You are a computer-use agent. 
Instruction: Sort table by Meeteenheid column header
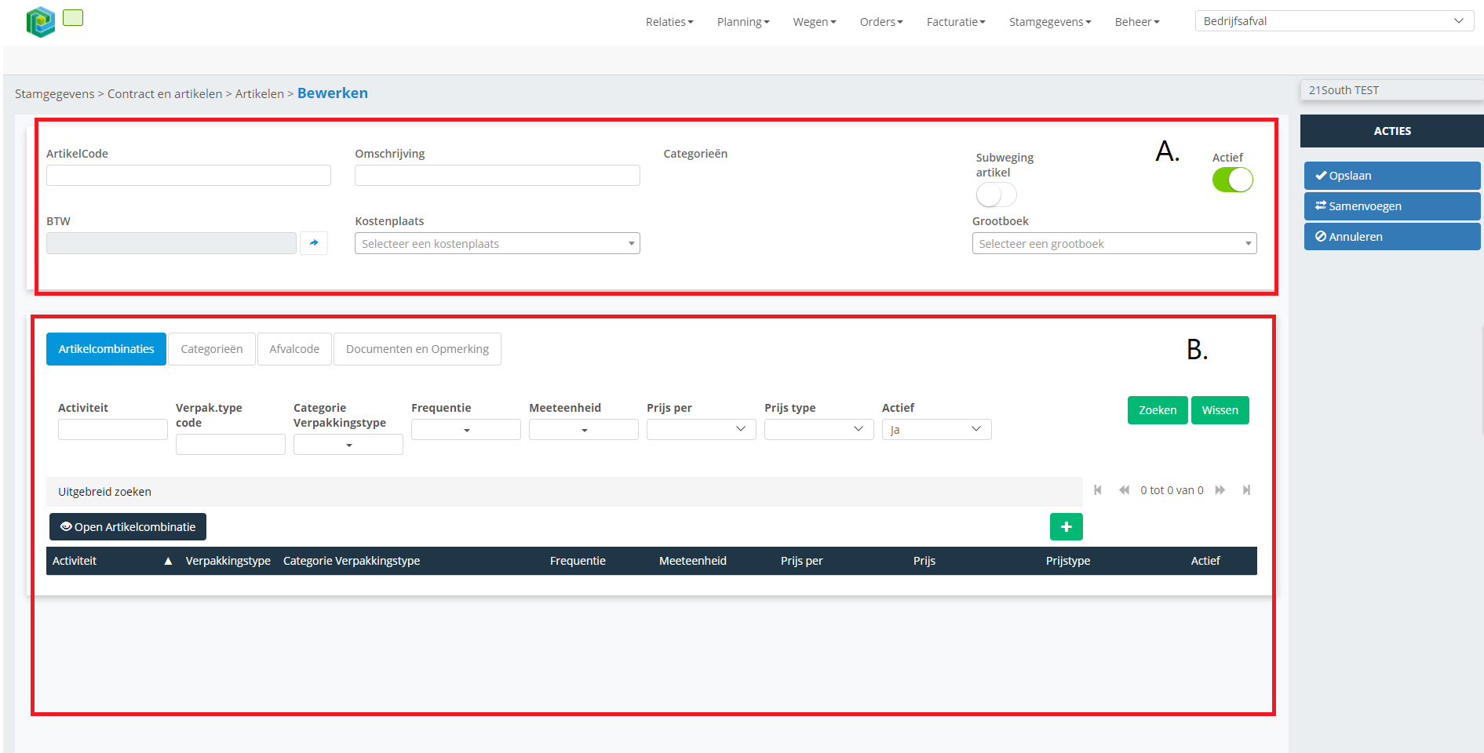pyautogui.click(x=693, y=561)
